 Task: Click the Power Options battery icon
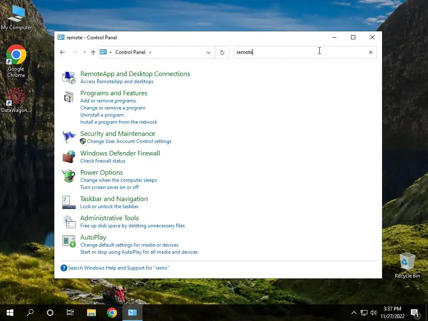[69, 176]
